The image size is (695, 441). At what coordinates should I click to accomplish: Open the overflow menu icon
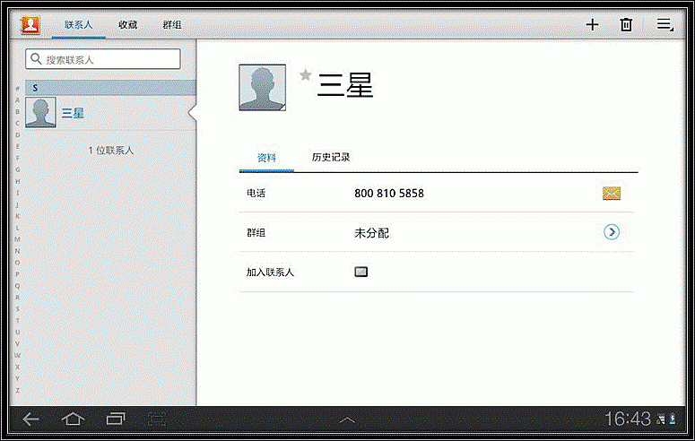(665, 24)
